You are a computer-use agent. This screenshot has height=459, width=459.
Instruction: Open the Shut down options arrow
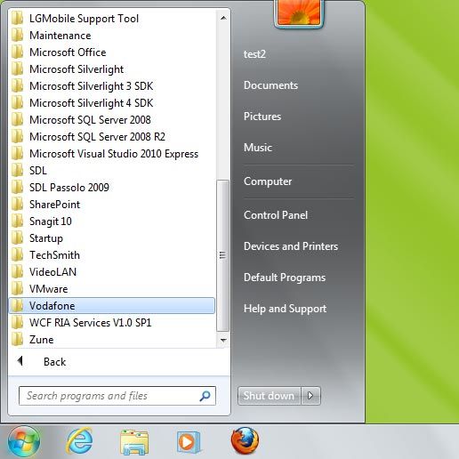coord(310,396)
